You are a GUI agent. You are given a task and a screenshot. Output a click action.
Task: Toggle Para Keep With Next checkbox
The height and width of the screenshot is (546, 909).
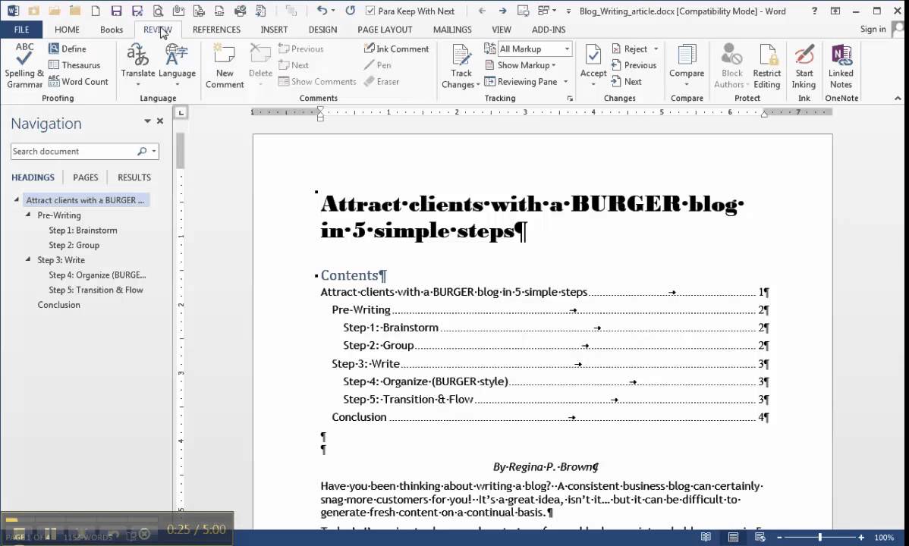pos(370,11)
